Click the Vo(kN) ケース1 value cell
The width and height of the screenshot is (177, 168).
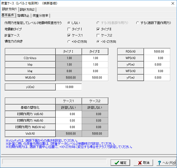pyautogui.click(x=69, y=134)
